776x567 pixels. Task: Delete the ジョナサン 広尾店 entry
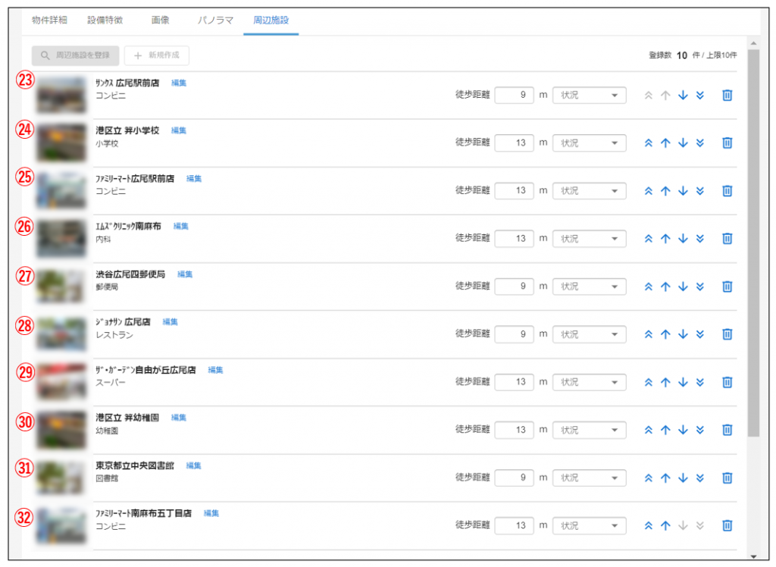(x=727, y=334)
